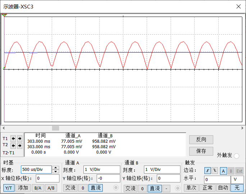Click the 反向 (Reverse) button
The width and height of the screenshot is (246, 194).
[201, 140]
